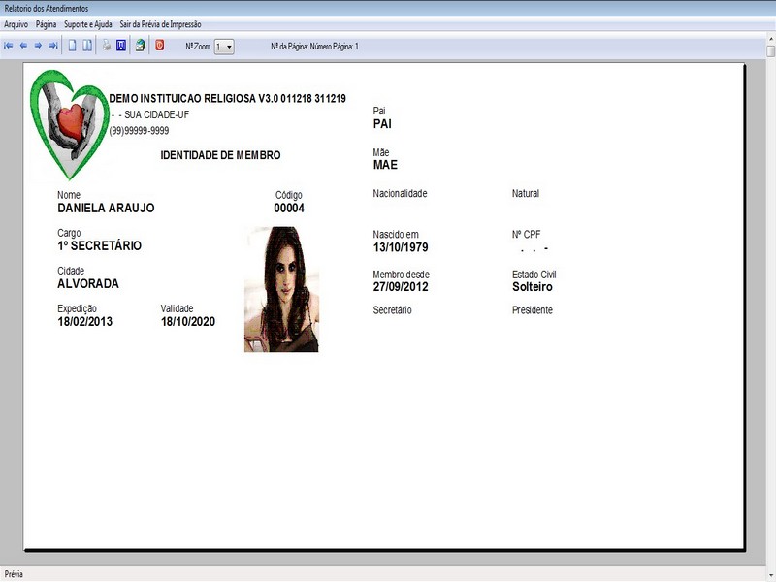Go to the next page arrow

click(38, 46)
